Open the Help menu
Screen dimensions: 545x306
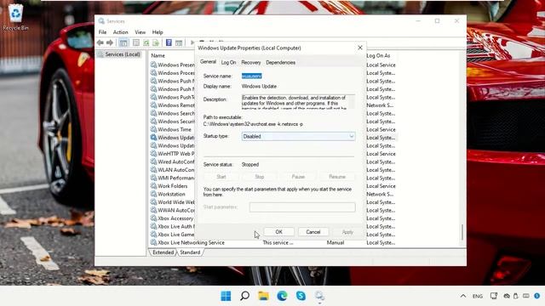click(158, 32)
